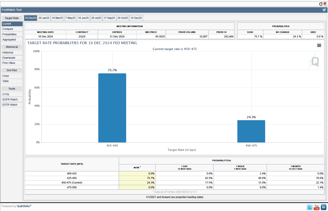The image size is (328, 211).
Task: Open the YouTube icon in footer
Action: pyautogui.click(x=316, y=207)
